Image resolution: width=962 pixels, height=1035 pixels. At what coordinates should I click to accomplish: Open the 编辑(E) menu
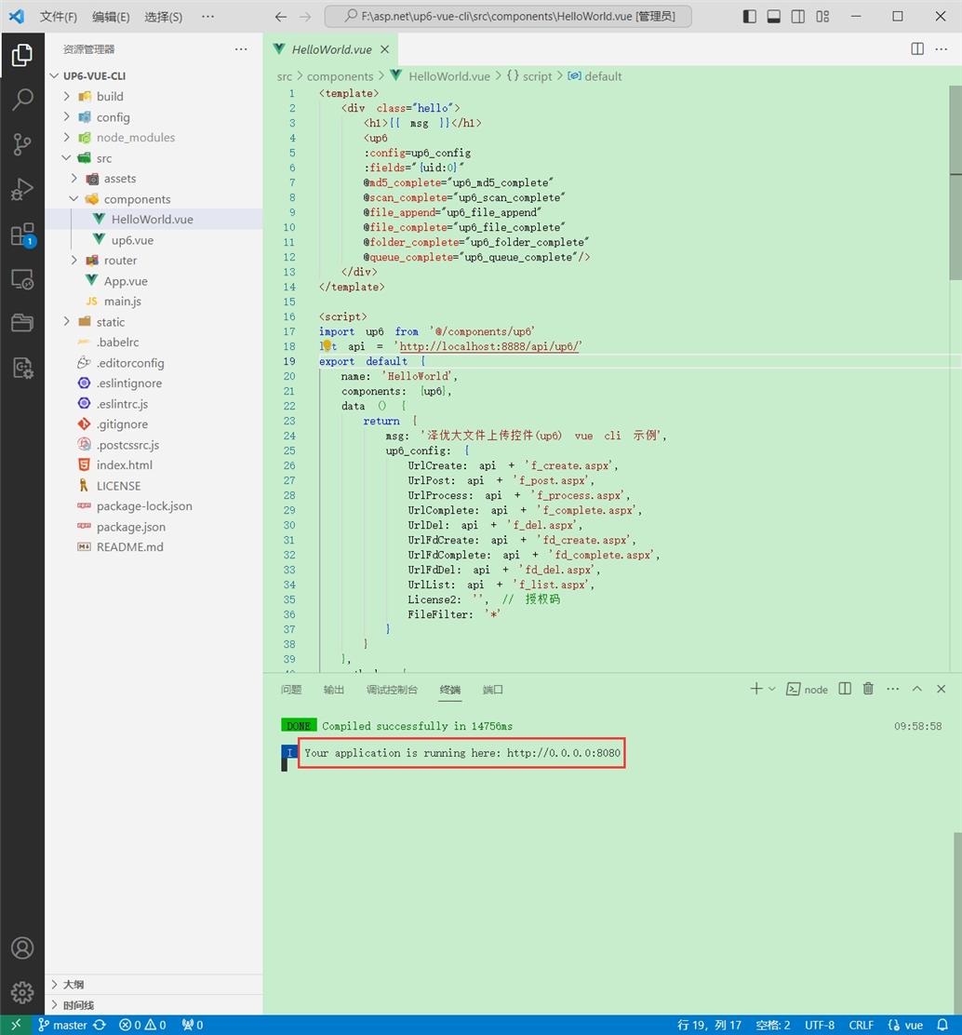111,17
